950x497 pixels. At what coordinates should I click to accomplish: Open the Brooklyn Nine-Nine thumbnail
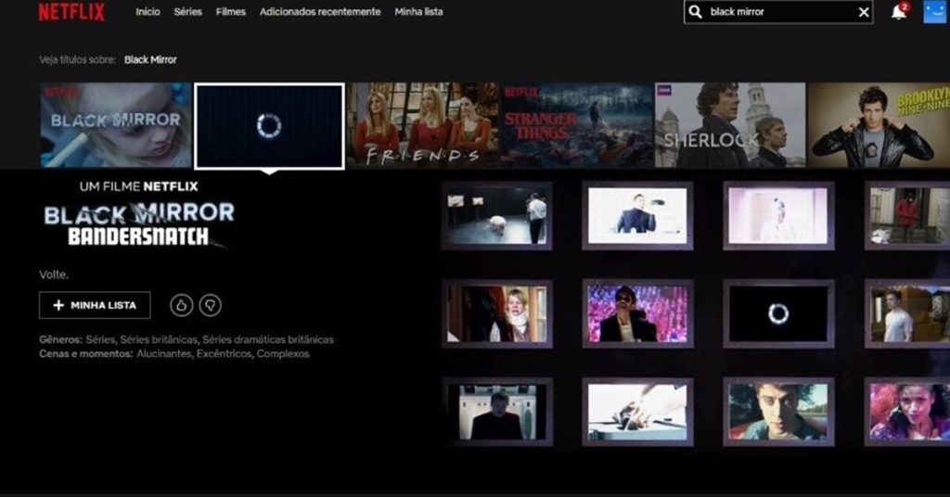click(x=879, y=125)
